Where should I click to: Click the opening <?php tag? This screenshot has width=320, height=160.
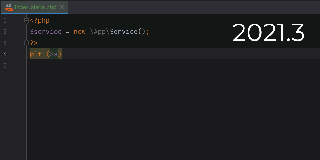[39, 20]
